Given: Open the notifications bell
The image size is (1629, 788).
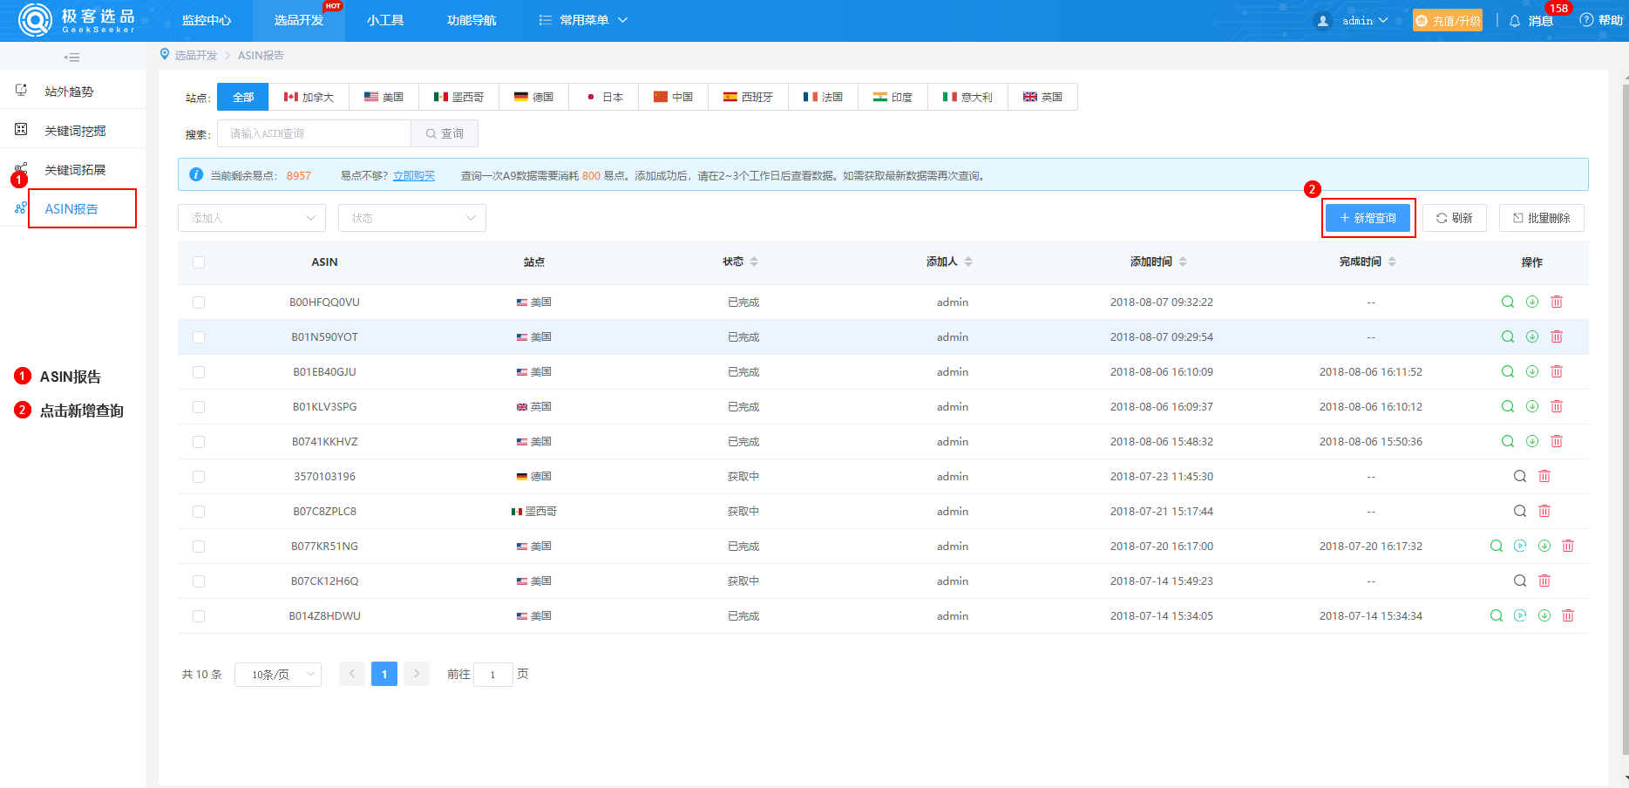Looking at the screenshot, I should tap(1515, 21).
